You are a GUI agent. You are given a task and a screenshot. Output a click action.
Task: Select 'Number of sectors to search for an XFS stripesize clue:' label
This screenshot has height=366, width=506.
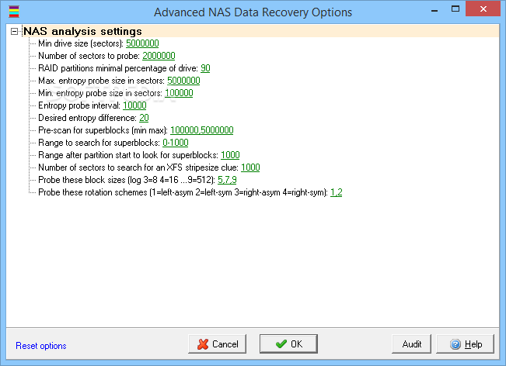click(138, 167)
